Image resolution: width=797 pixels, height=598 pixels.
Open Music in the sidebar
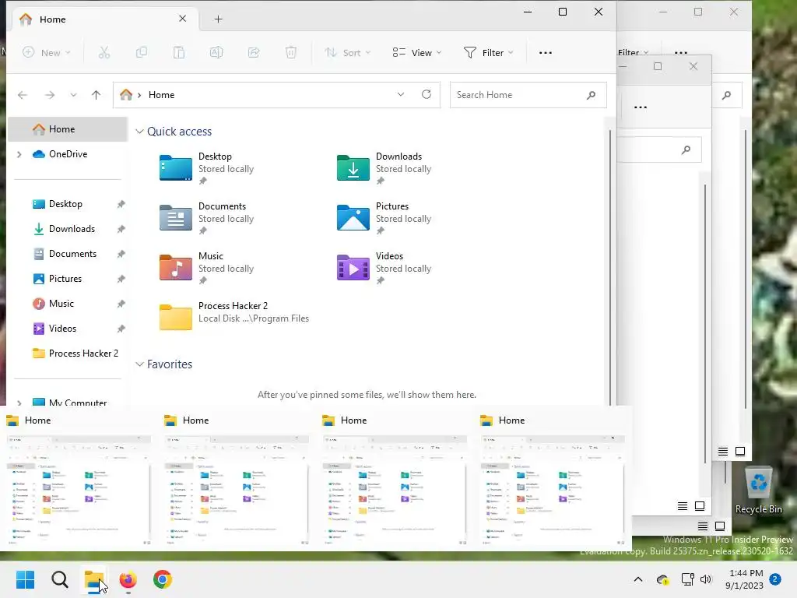[61, 304]
